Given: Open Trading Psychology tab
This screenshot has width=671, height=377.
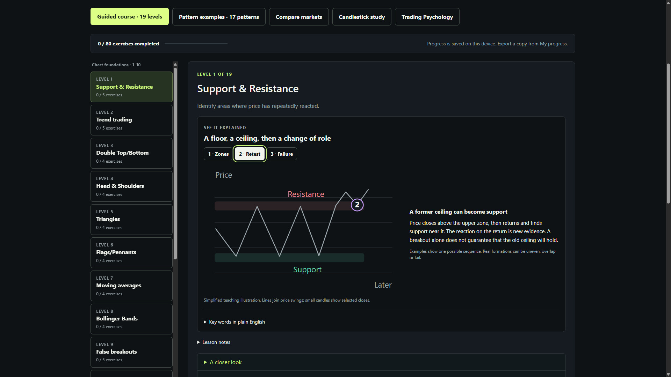Looking at the screenshot, I should (427, 17).
